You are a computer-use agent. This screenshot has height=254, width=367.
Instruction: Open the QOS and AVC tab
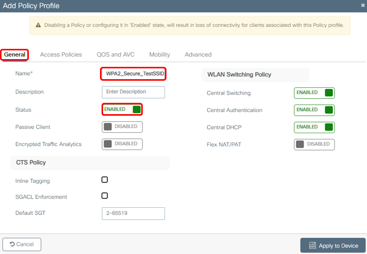click(x=115, y=55)
